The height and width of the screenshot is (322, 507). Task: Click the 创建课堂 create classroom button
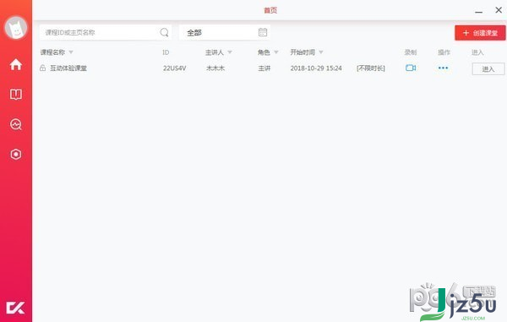480,33
